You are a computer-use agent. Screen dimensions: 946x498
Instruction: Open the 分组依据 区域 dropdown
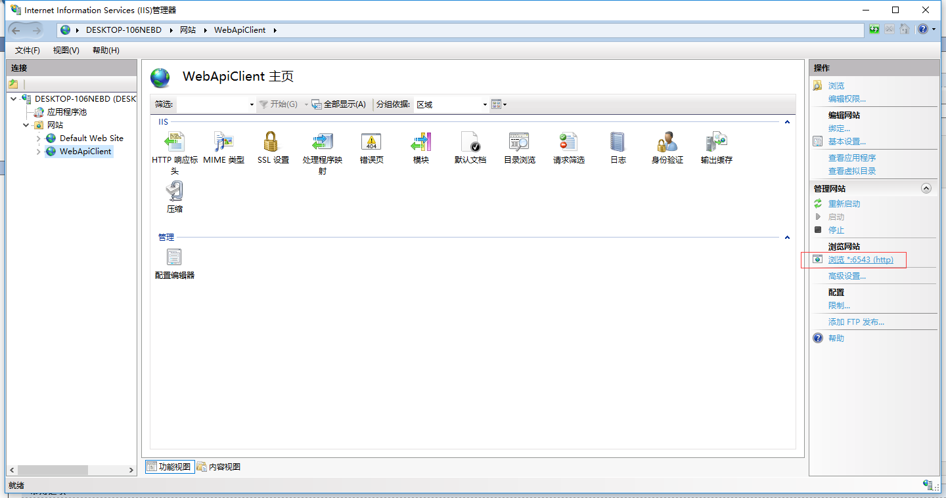pos(451,104)
